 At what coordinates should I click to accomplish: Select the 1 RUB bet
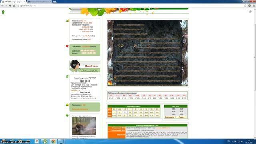[114, 112]
